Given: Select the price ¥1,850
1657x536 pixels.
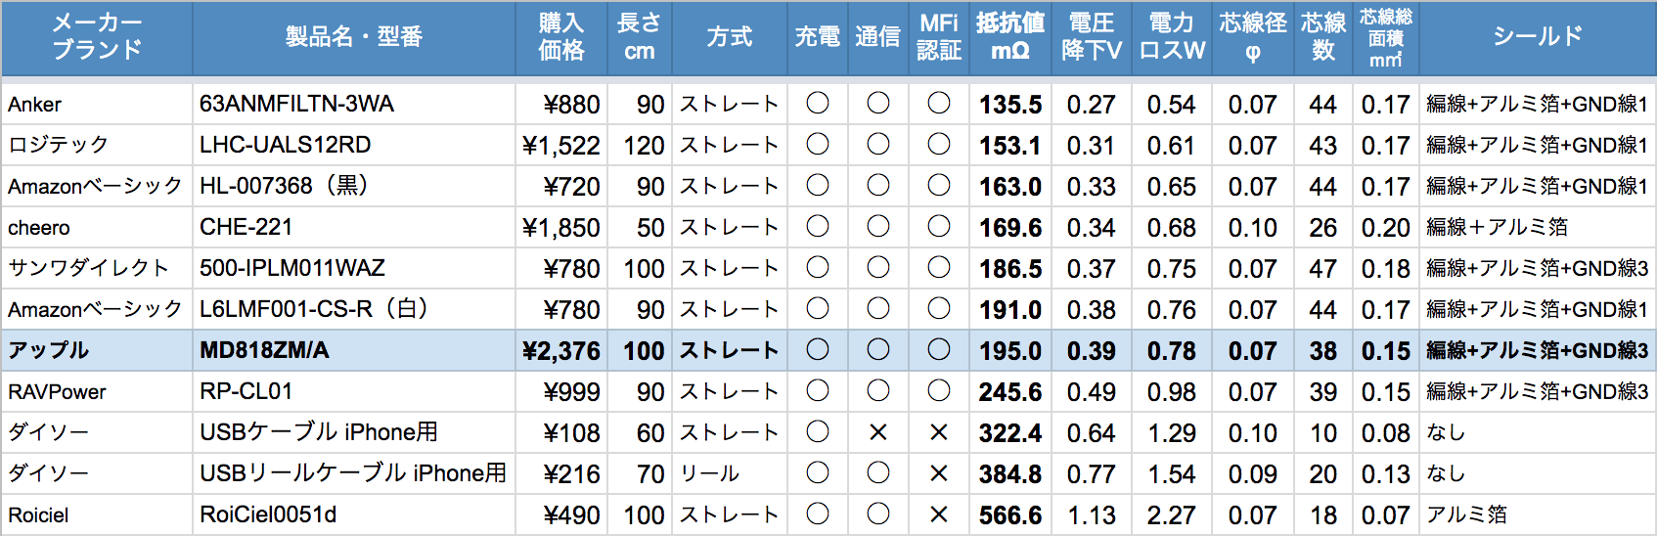Looking at the screenshot, I should pyautogui.click(x=561, y=228).
